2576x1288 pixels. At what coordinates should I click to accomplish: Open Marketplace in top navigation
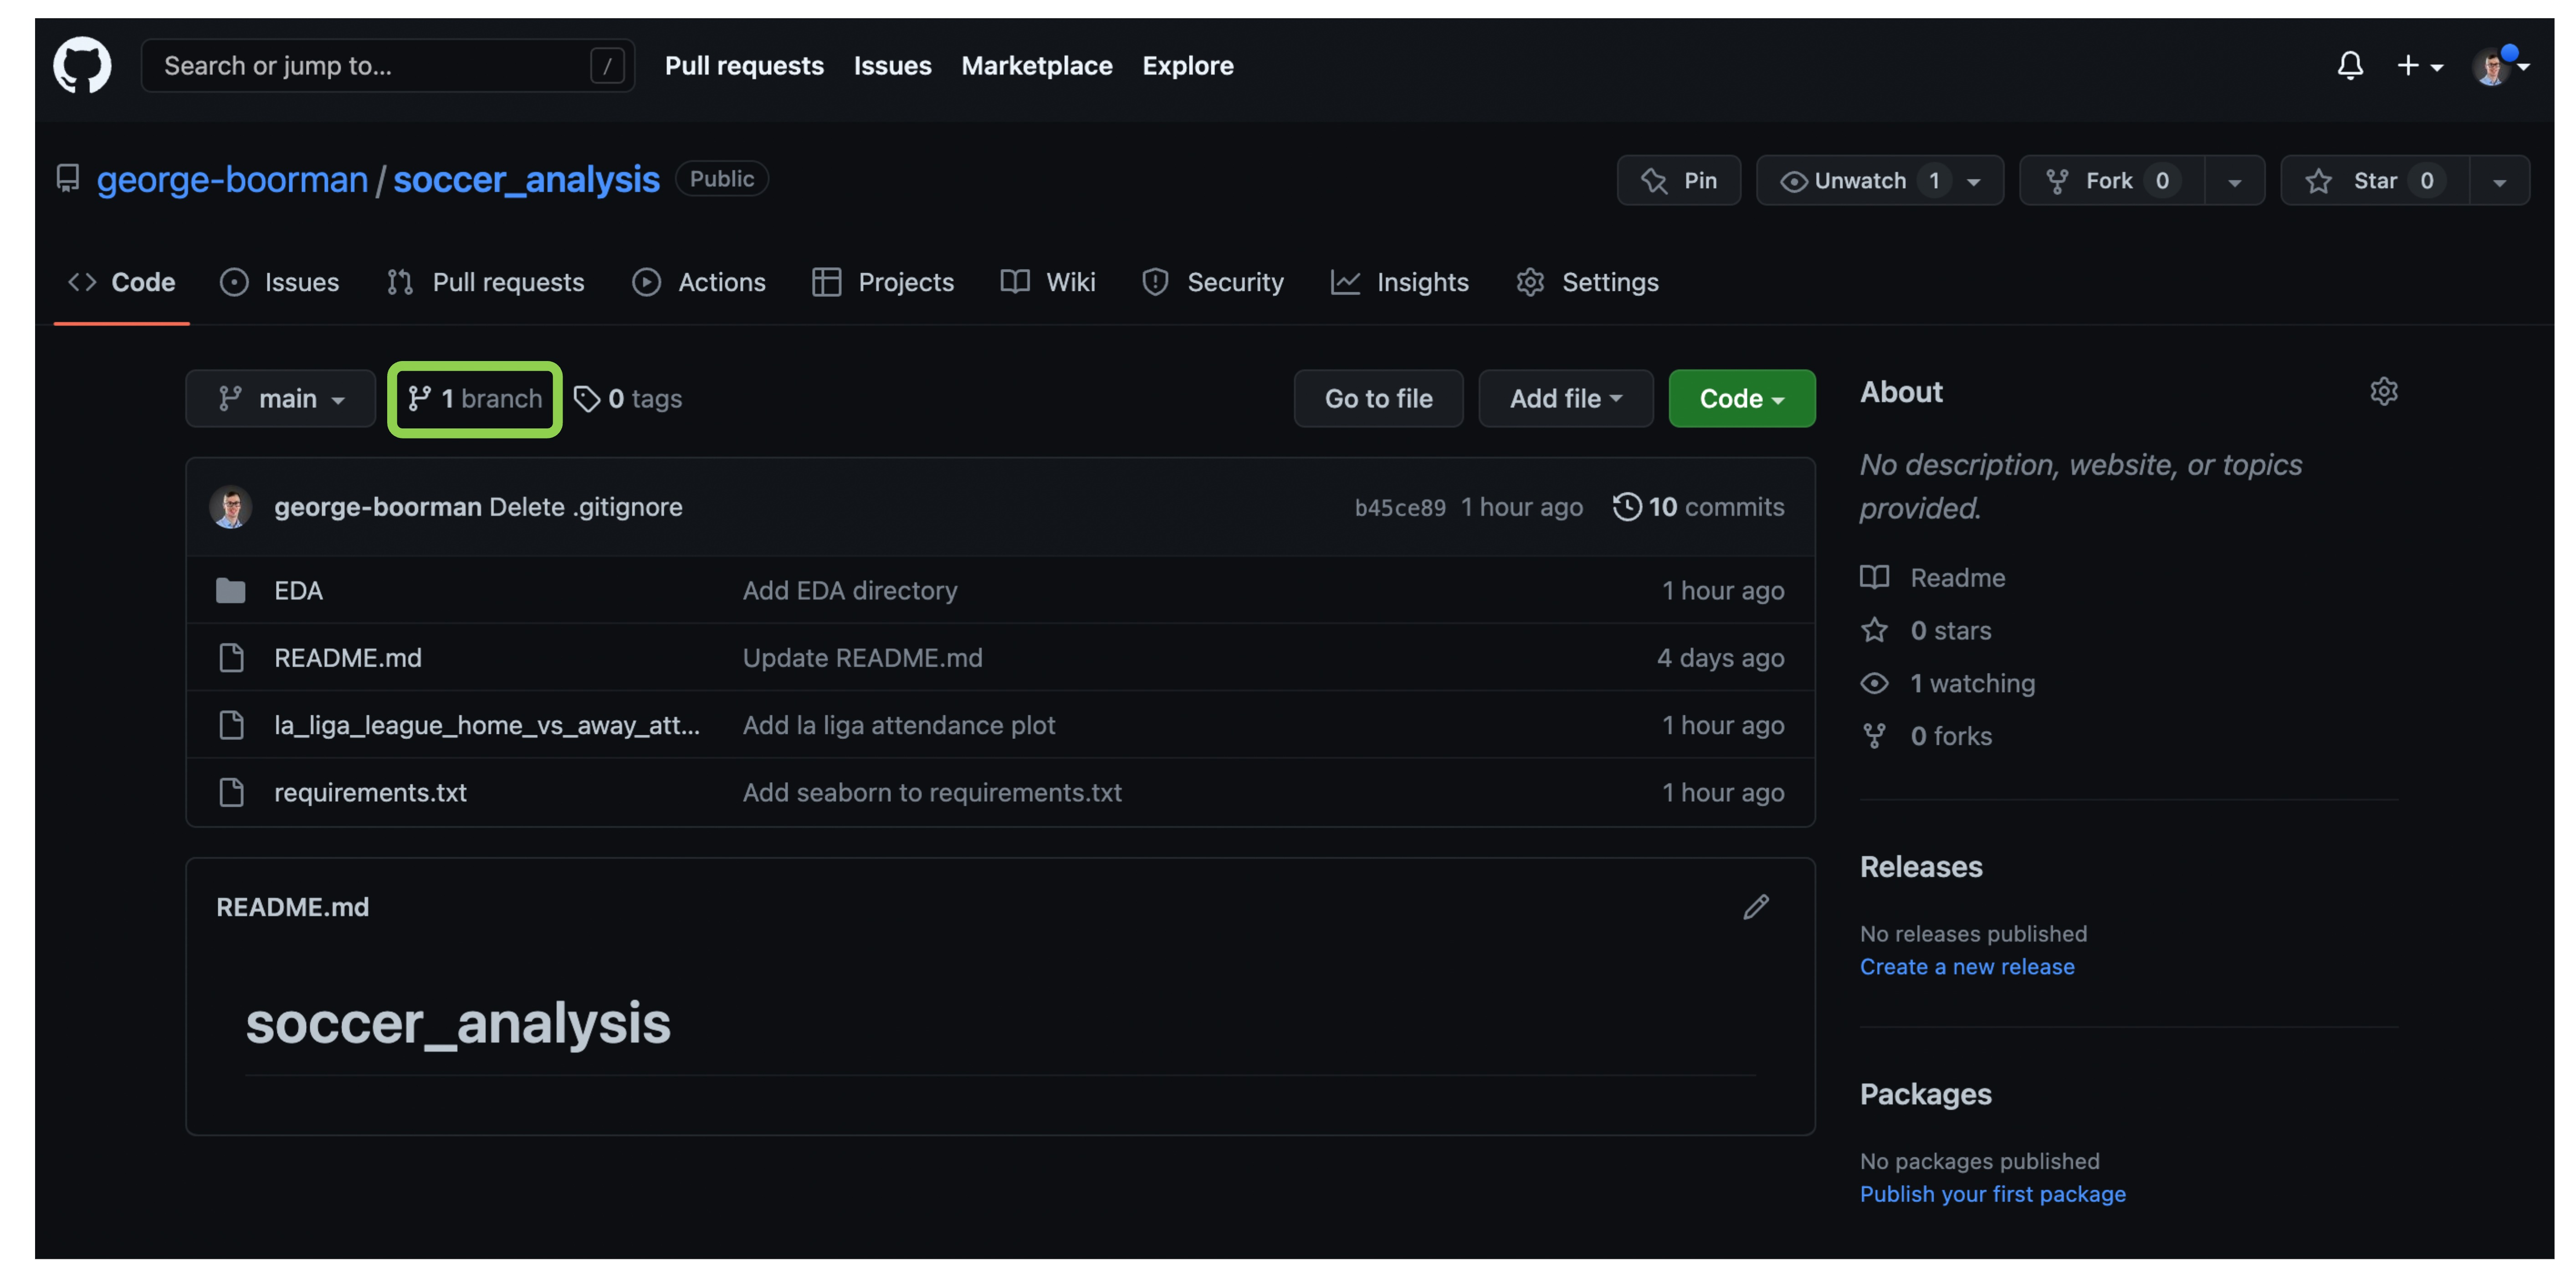1036,66
